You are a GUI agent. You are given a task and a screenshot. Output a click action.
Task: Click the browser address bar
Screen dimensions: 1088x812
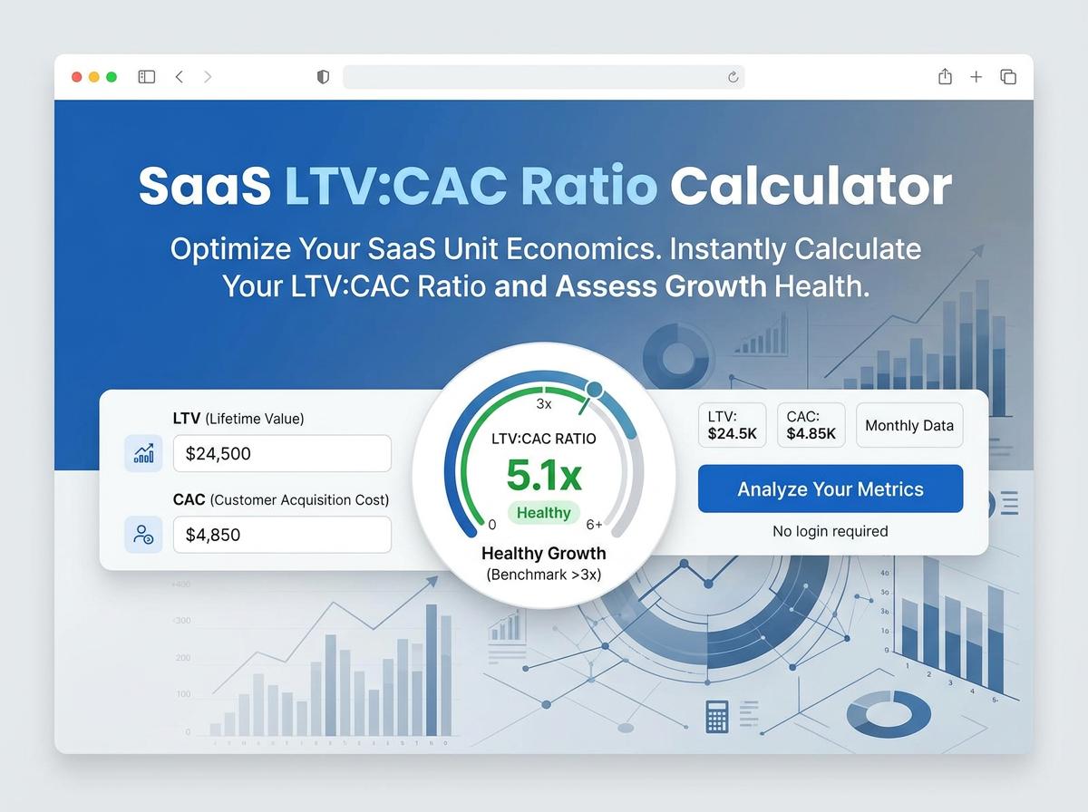tap(535, 77)
